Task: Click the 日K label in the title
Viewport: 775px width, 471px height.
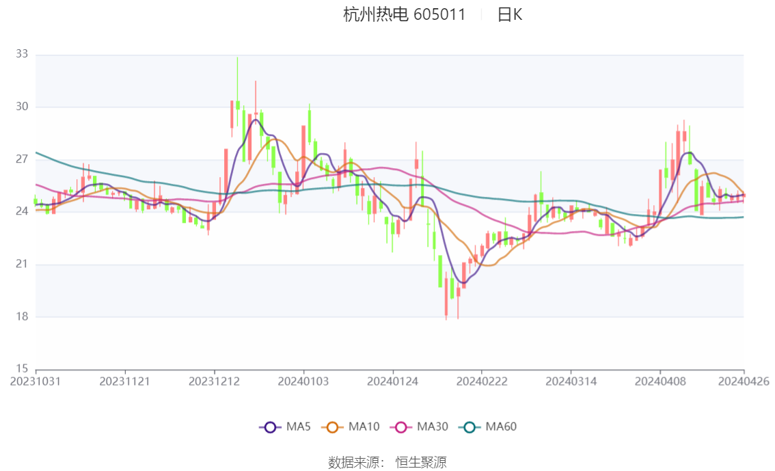Action: coord(510,14)
